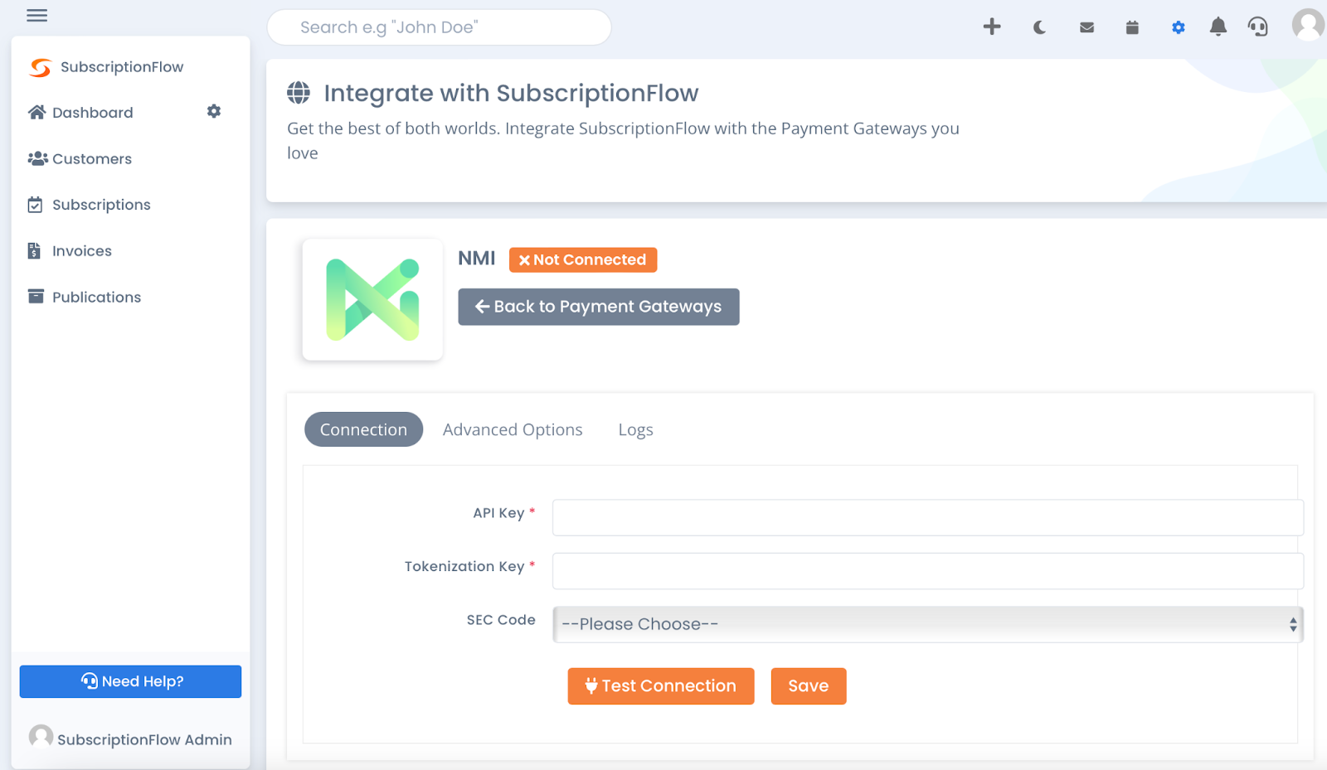This screenshot has height=770, width=1327.
Task: Go to Dashboard in sidebar
Action: coord(93,113)
